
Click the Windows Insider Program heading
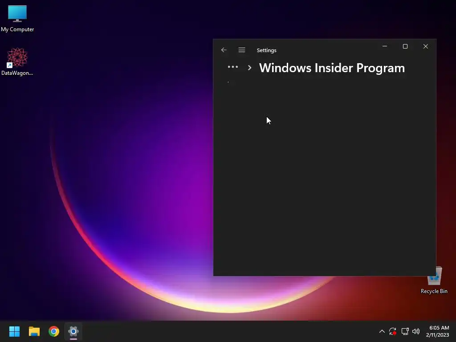coord(332,68)
